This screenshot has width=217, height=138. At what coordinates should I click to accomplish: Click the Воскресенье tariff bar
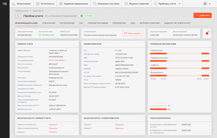[179, 75]
